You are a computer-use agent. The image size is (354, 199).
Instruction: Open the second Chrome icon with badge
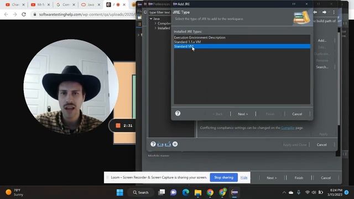tap(222, 192)
